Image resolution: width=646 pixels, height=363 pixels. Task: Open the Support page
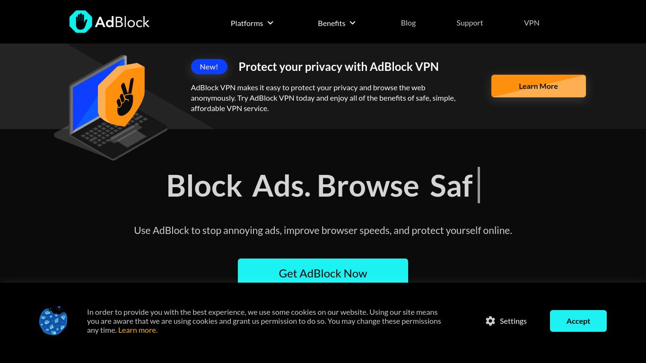coord(470,23)
